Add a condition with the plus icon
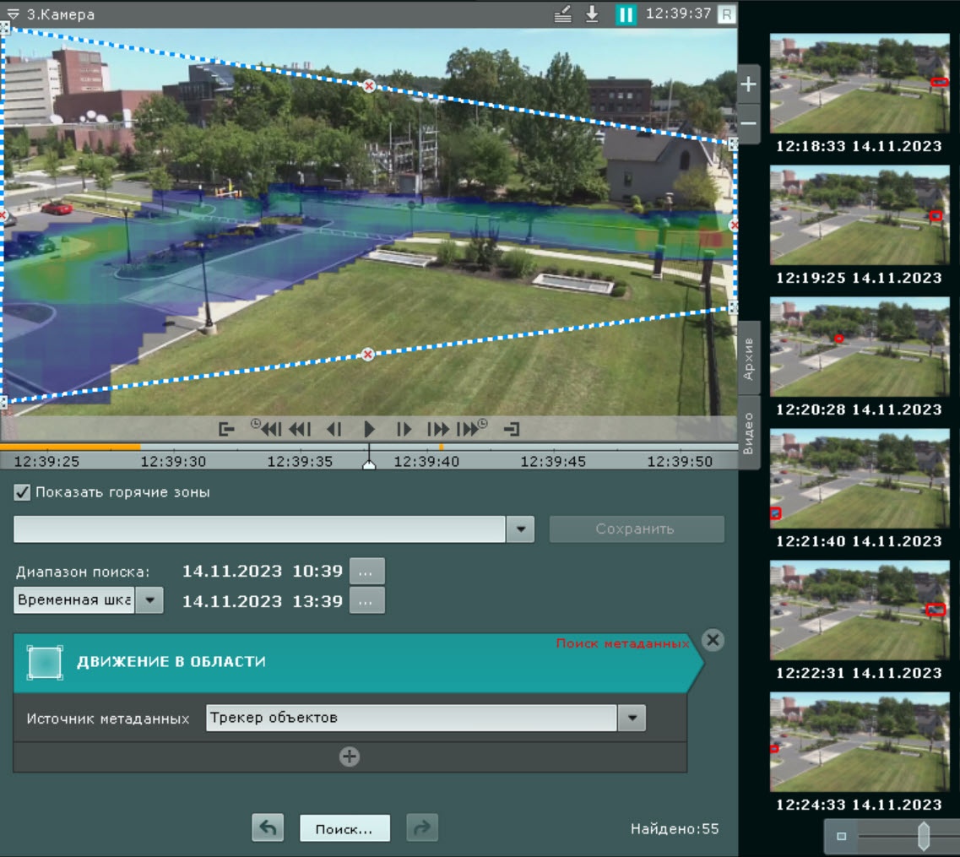 click(350, 757)
